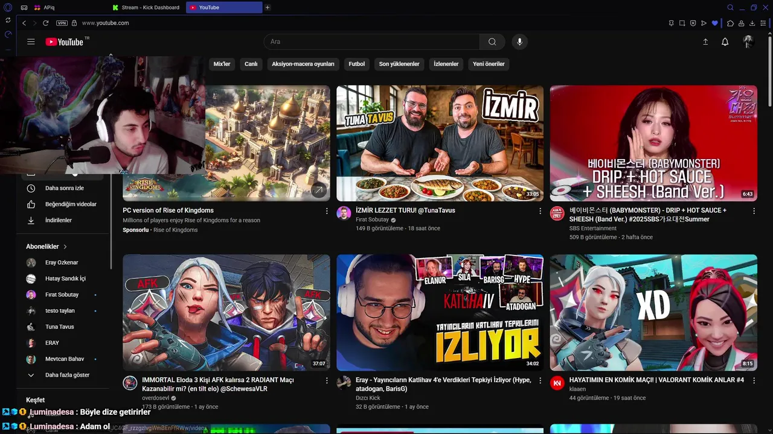Open a new browser tab with plus

268,7
